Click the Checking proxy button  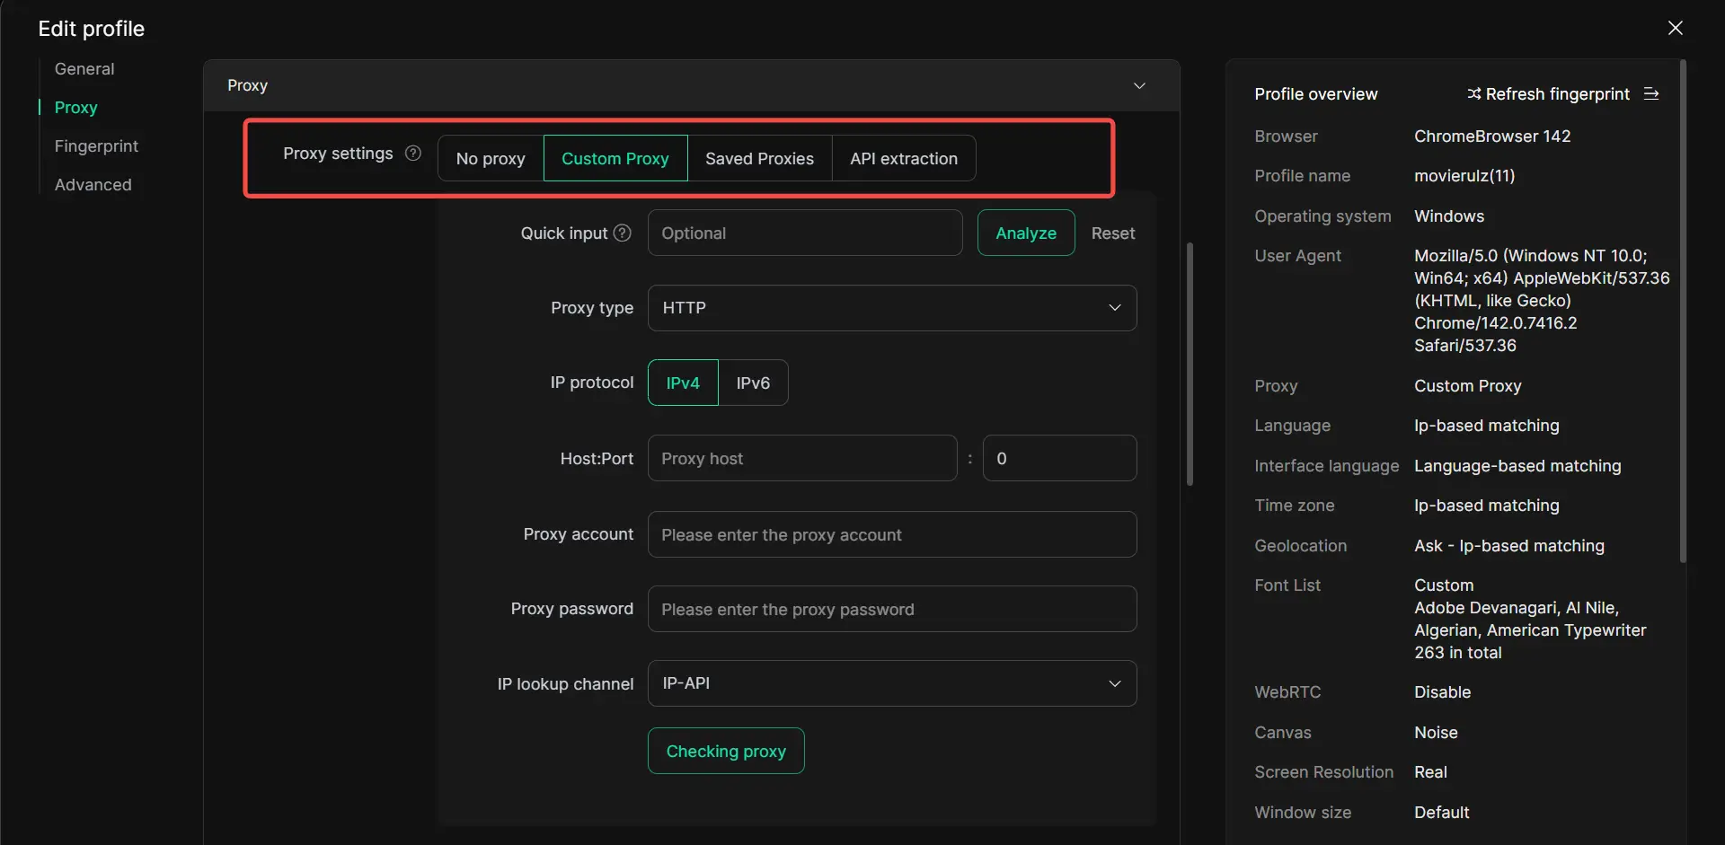click(x=726, y=752)
